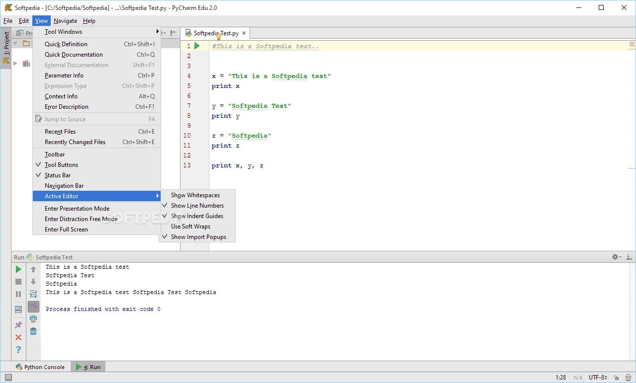Open the Python Console tool window
The height and width of the screenshot is (383, 636).
coord(40,367)
